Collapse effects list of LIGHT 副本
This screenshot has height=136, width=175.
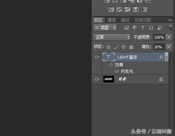click(x=166, y=57)
